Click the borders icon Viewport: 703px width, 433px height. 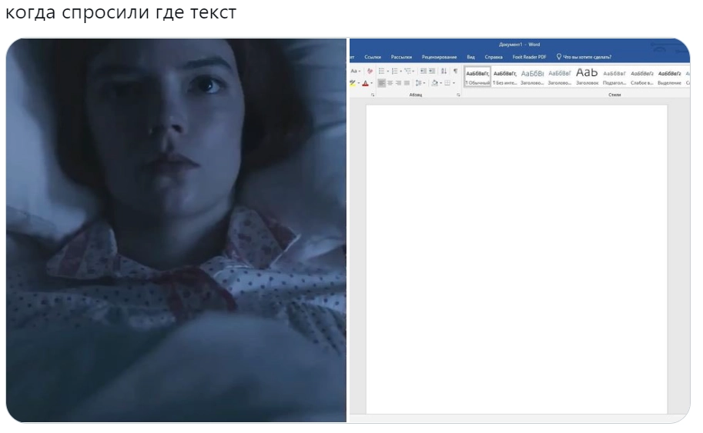(446, 83)
